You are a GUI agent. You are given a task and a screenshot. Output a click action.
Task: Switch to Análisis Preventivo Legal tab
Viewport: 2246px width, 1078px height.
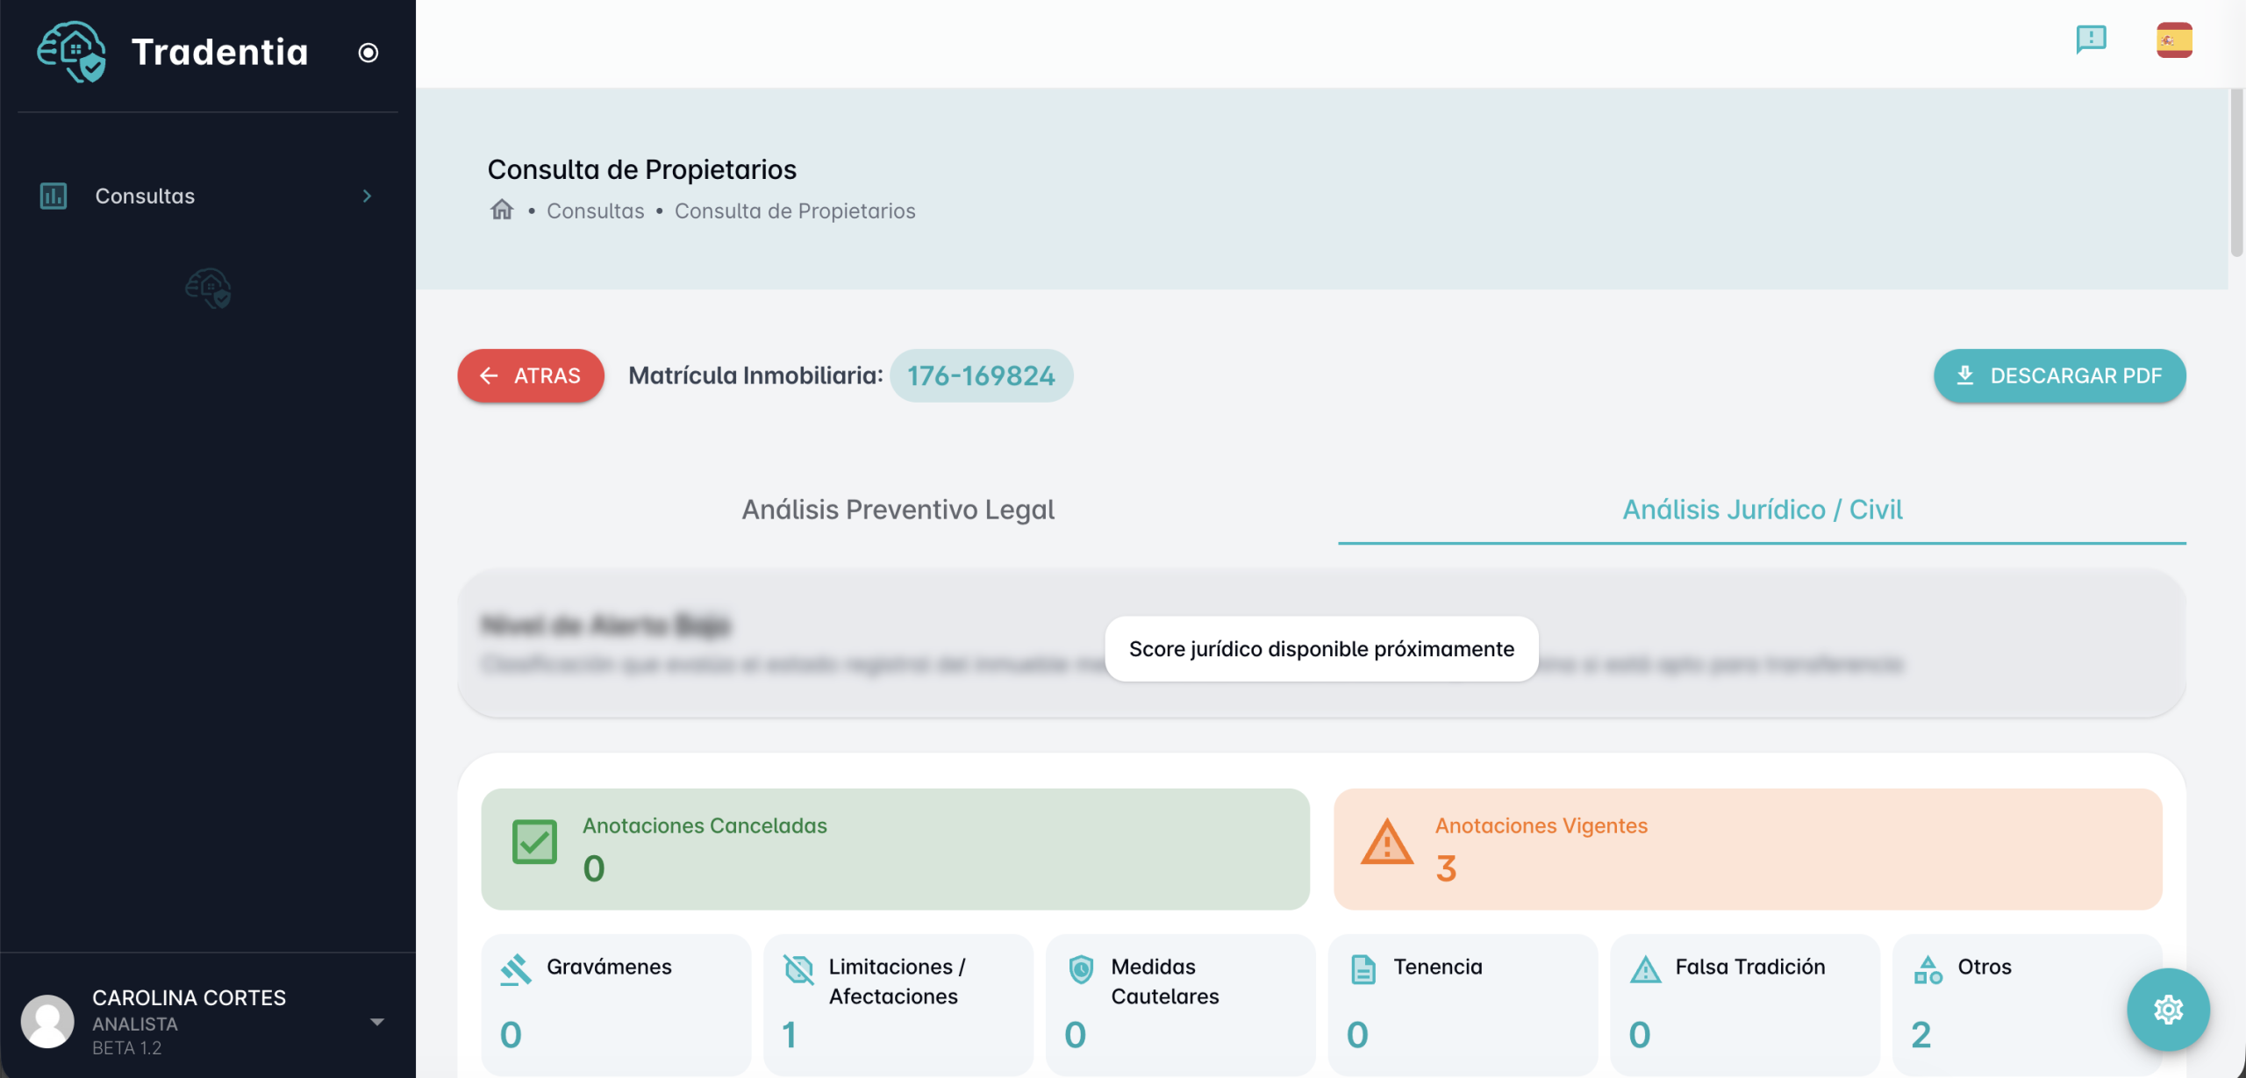(x=898, y=510)
